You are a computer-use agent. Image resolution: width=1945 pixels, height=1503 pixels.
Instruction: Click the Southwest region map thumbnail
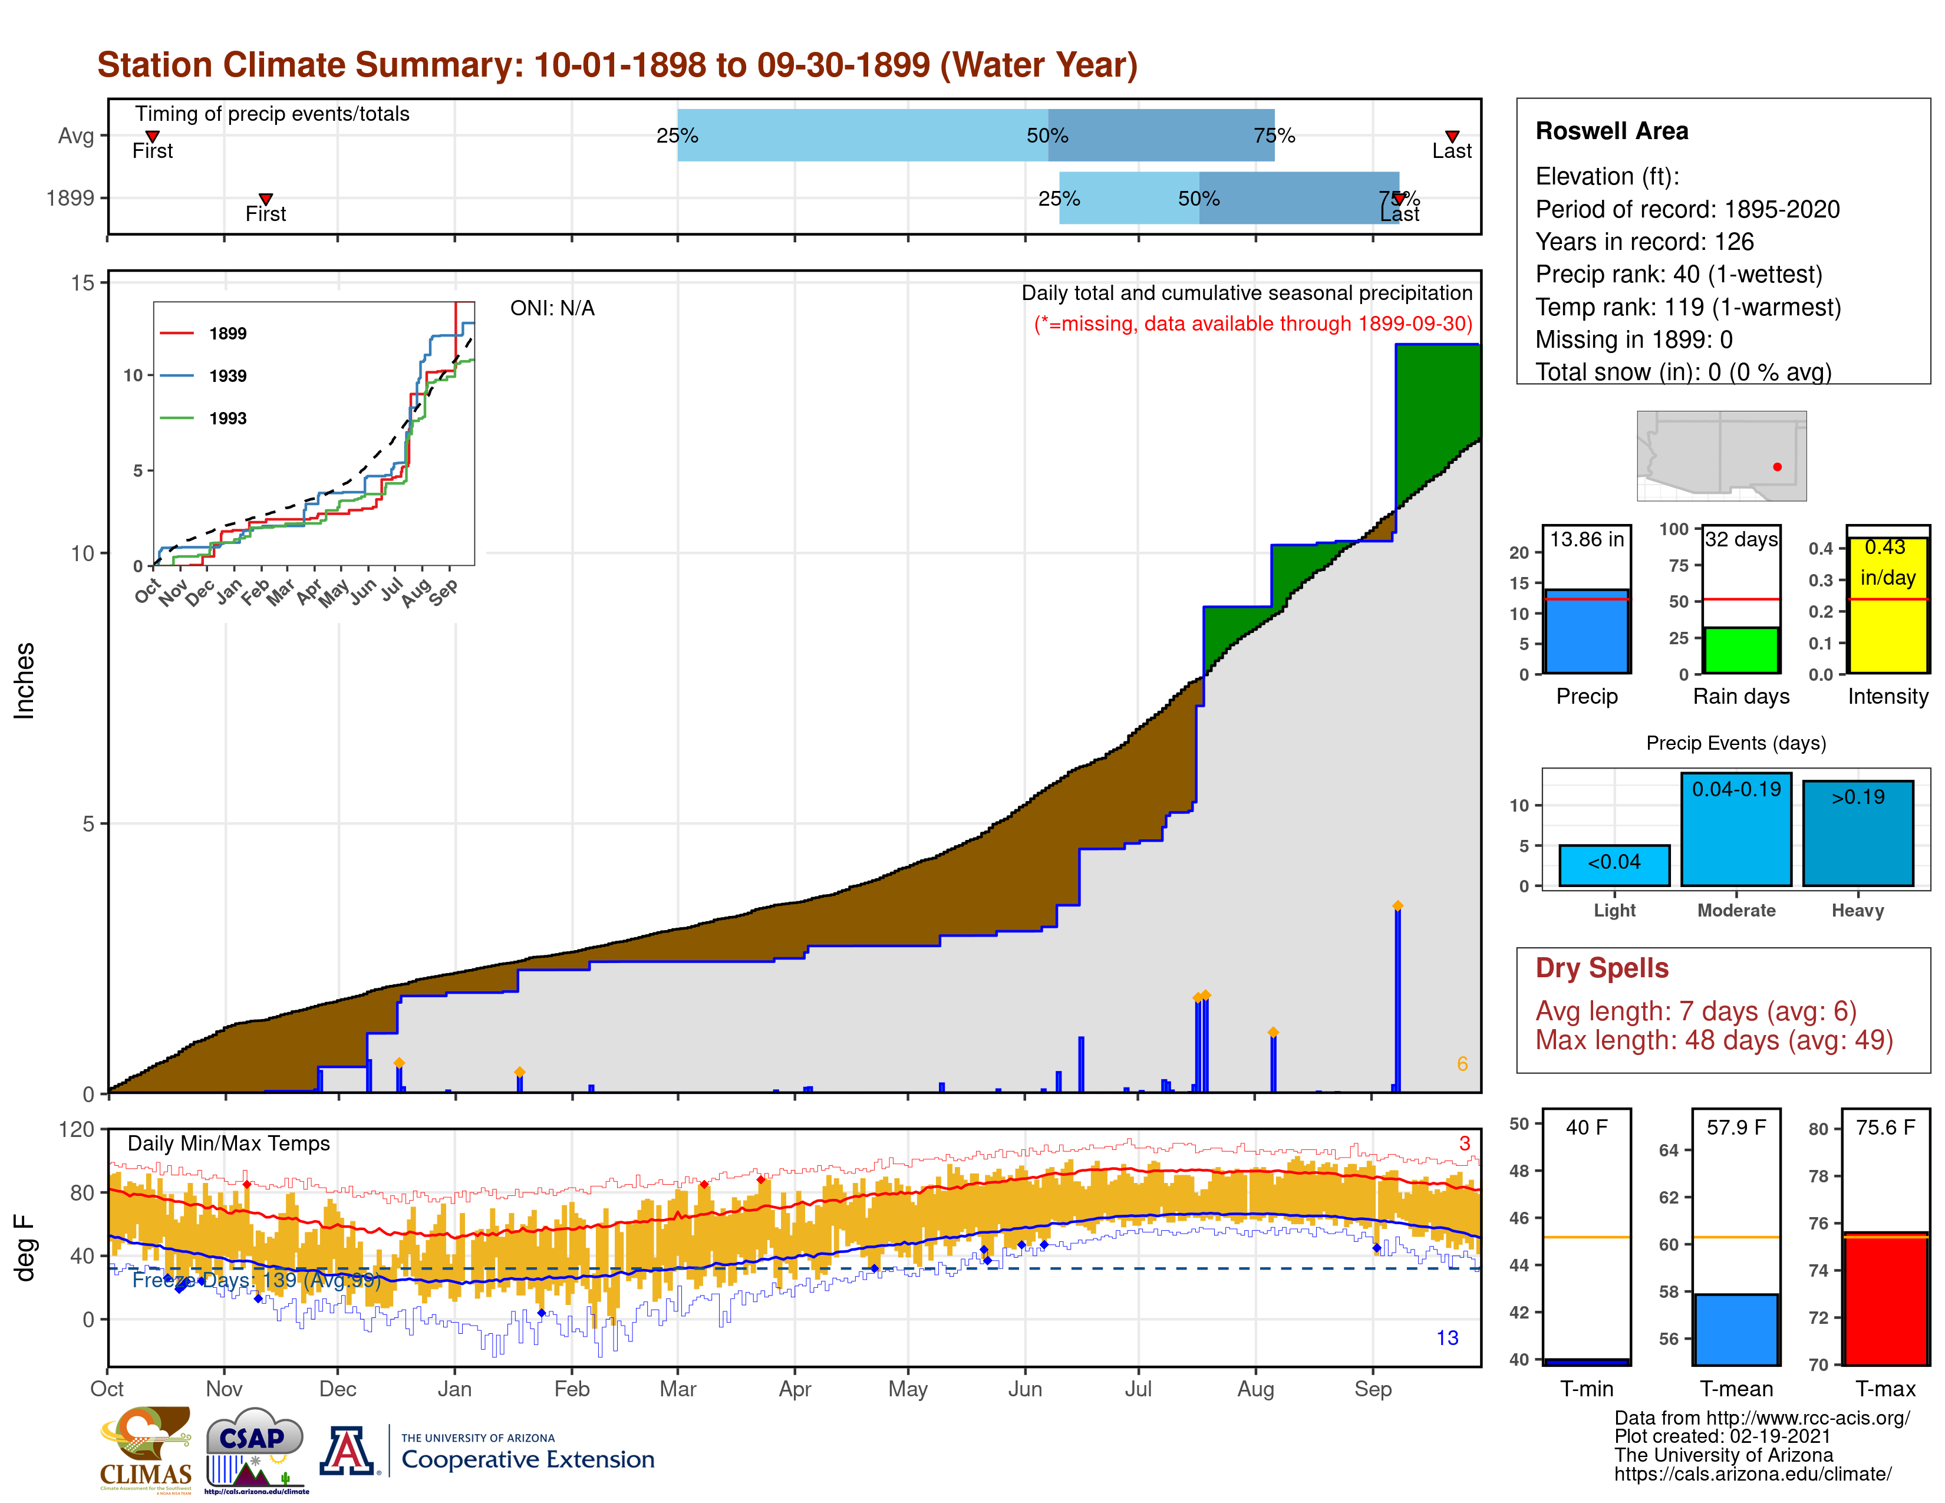point(1722,456)
